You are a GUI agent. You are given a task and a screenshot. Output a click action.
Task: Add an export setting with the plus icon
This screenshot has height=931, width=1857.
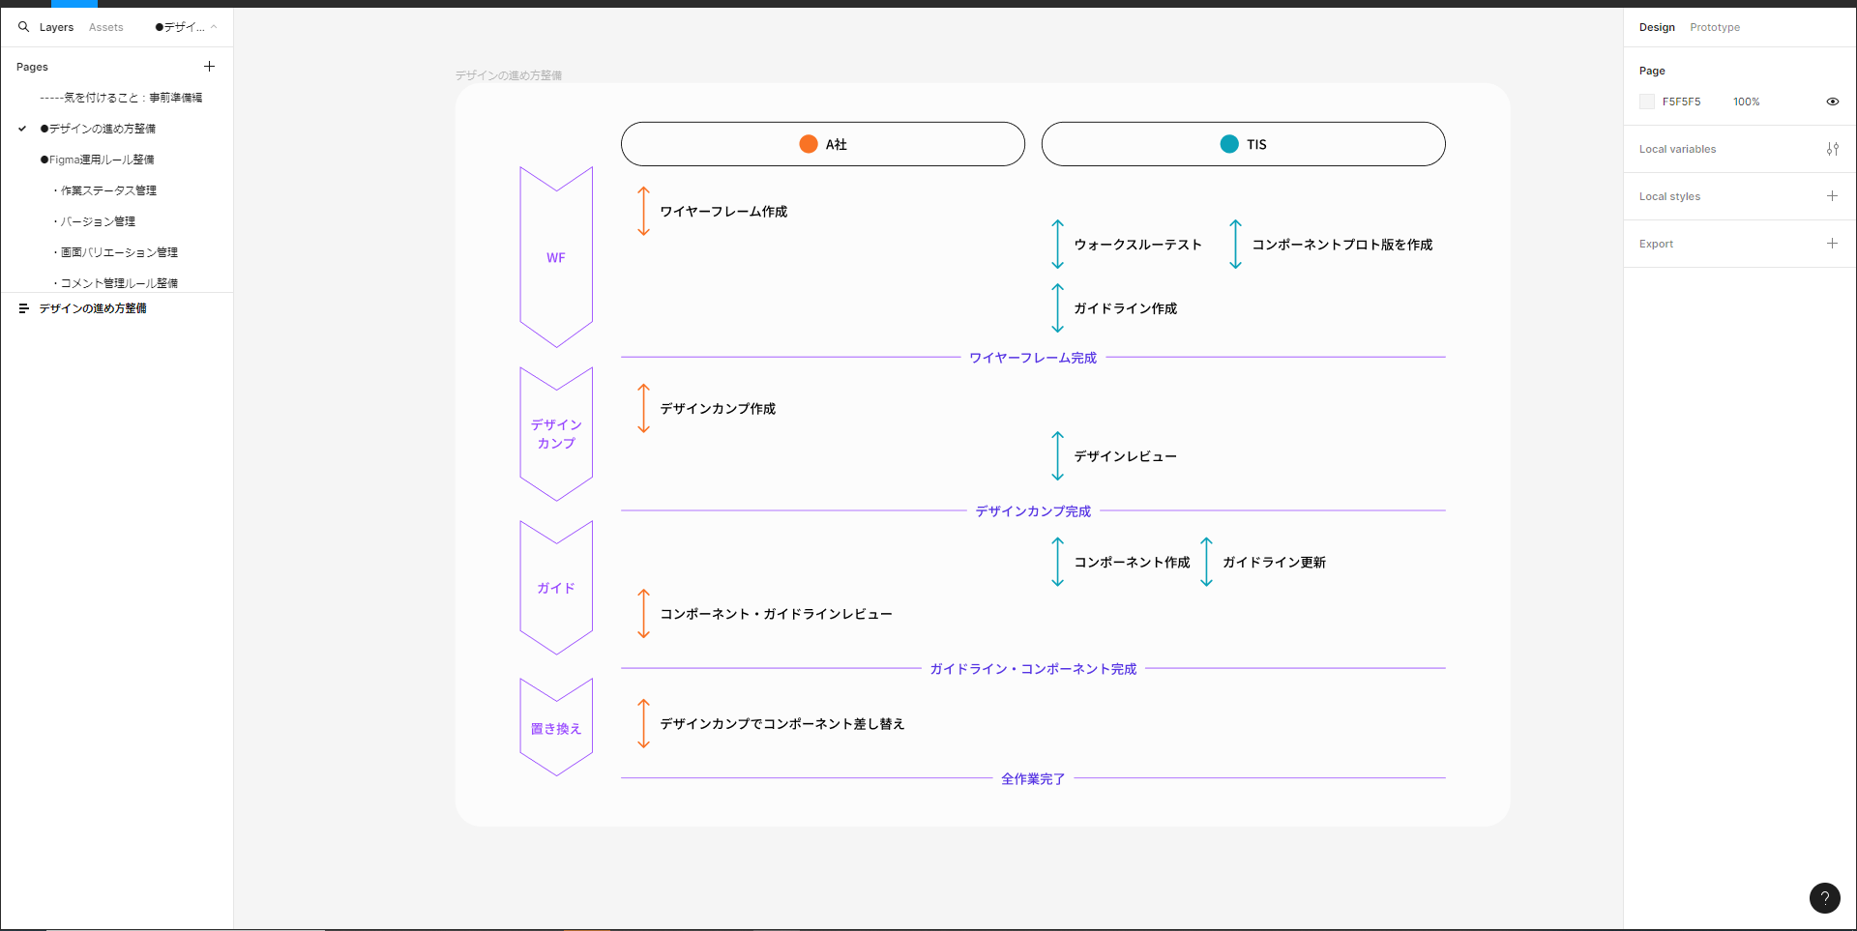point(1833,243)
